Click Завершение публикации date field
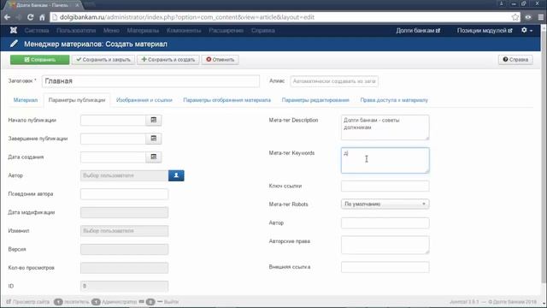 [113, 139]
